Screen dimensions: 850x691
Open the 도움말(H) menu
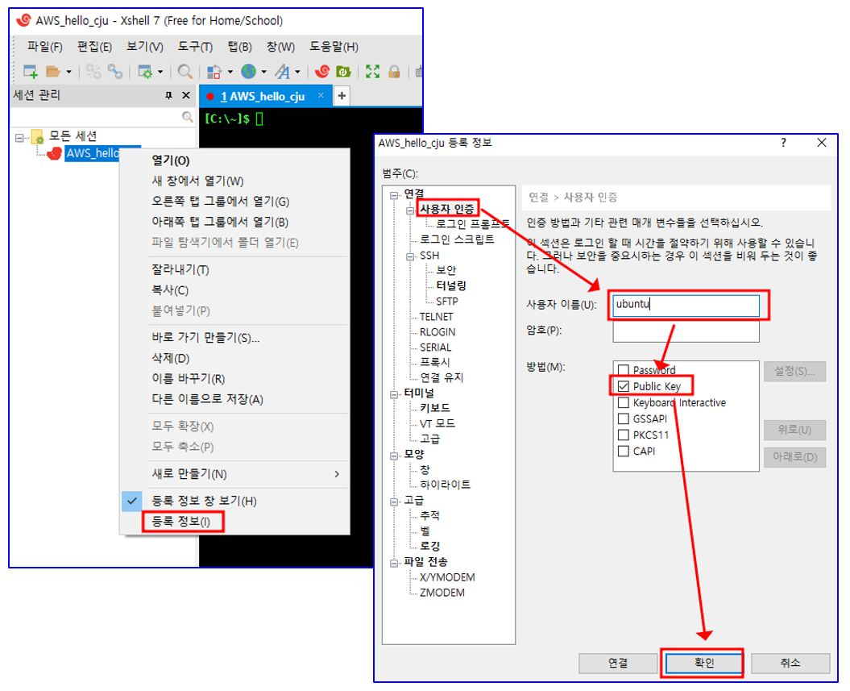click(334, 48)
